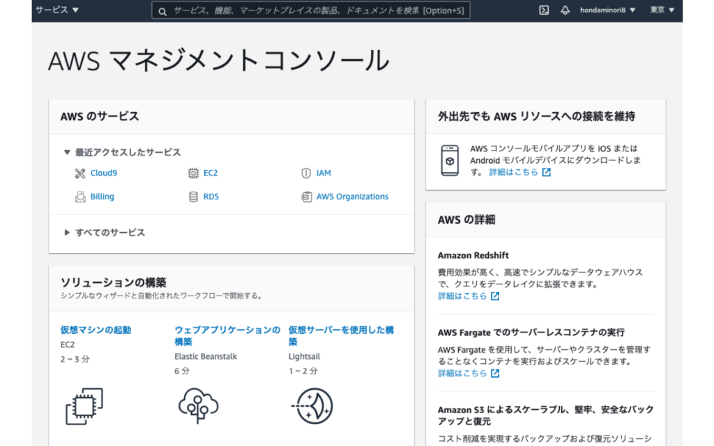714x446 pixels.
Task: Open the hondaminori8 account dropdown
Action: coord(607,10)
